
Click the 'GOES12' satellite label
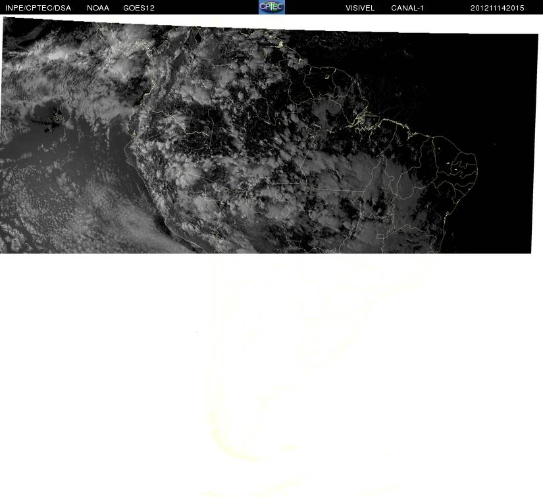tap(139, 8)
